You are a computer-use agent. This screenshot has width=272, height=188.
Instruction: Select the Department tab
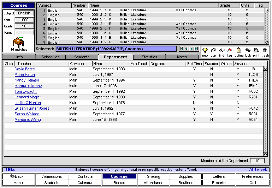[x=116, y=57]
